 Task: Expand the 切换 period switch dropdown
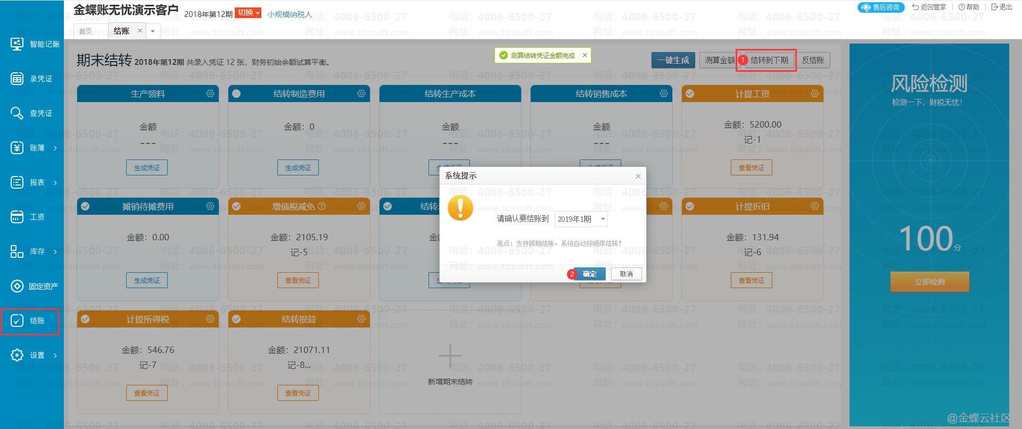pos(249,13)
